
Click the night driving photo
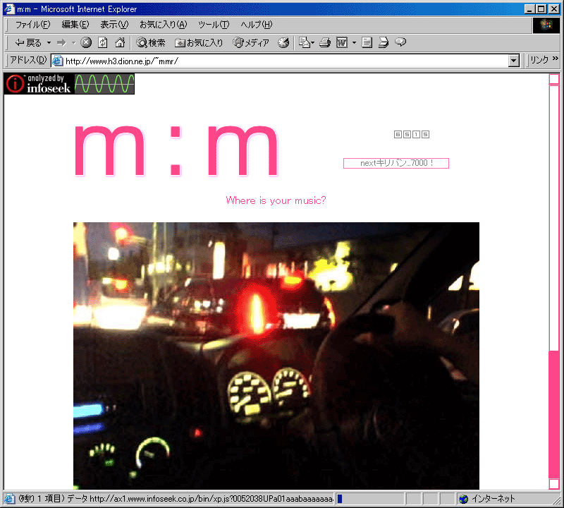click(276, 356)
